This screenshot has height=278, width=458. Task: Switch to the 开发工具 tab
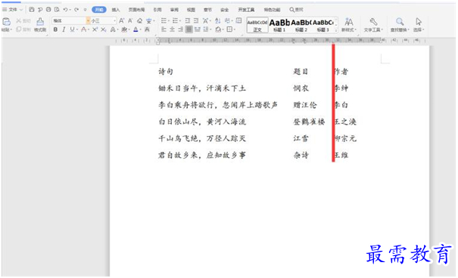246,10
